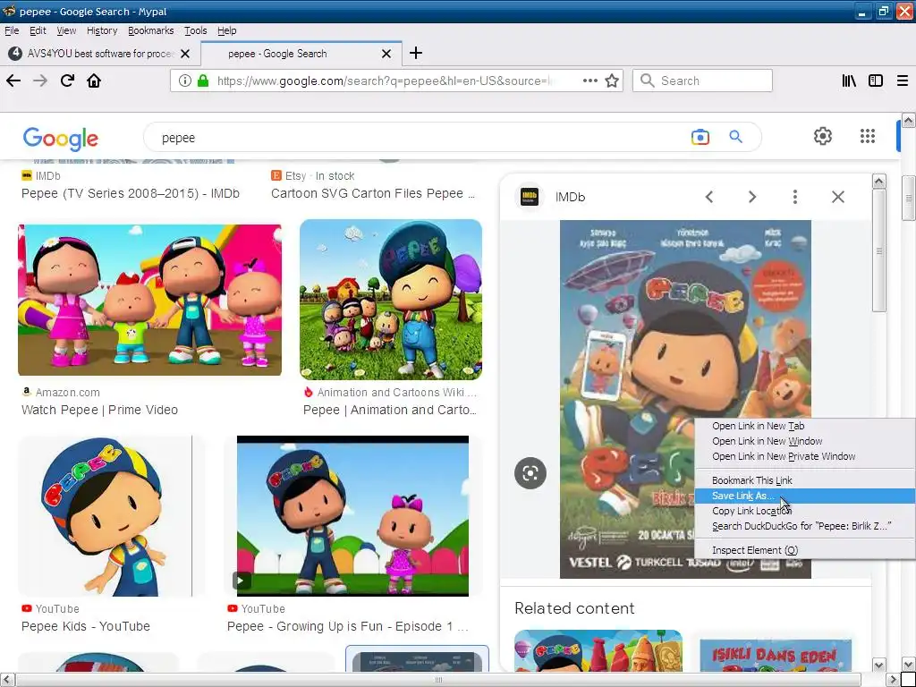
Task: Open the Edit menu
Action: pyautogui.click(x=38, y=30)
